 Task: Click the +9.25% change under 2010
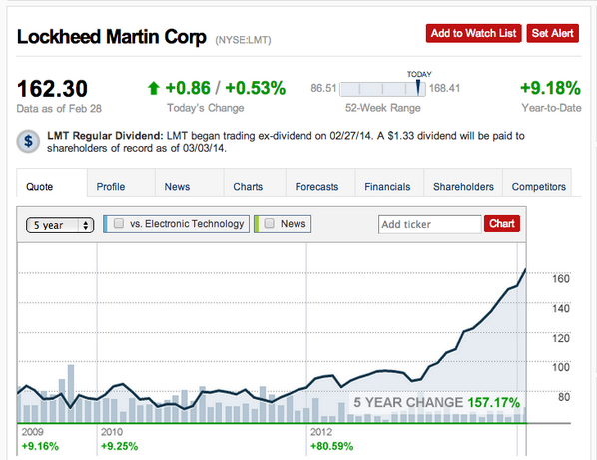point(119,446)
